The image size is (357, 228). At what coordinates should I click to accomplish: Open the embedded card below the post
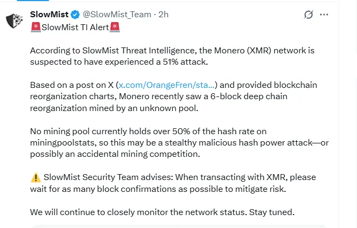178,226
